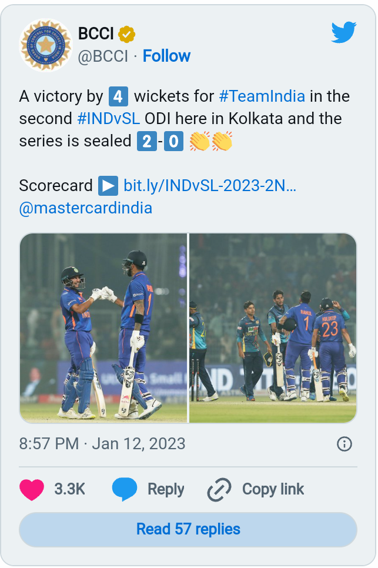The image size is (378, 568).
Task: Click the chain link copy icon
Action: tap(220, 489)
